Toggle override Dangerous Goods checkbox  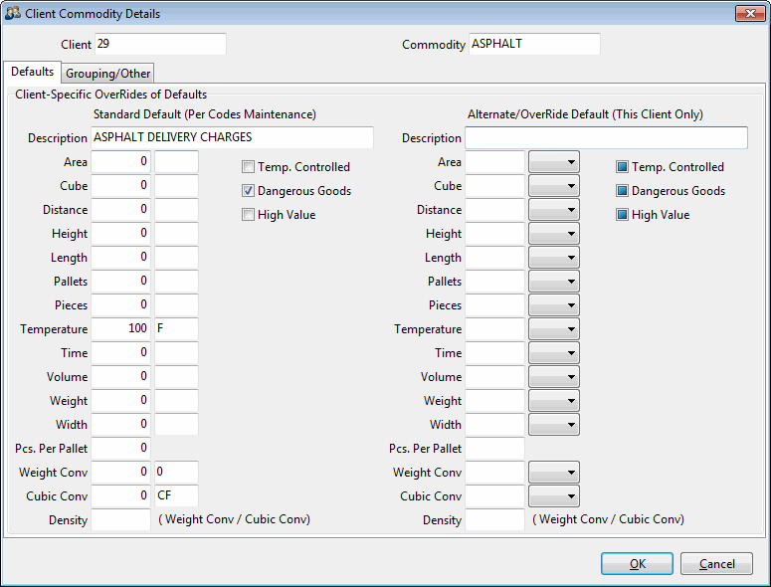(623, 191)
